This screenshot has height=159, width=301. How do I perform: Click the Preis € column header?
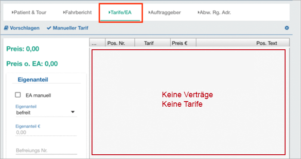pos(183,43)
